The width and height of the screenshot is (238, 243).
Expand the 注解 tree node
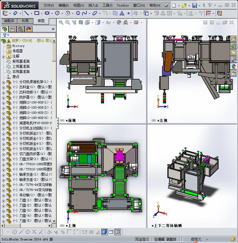3,57
